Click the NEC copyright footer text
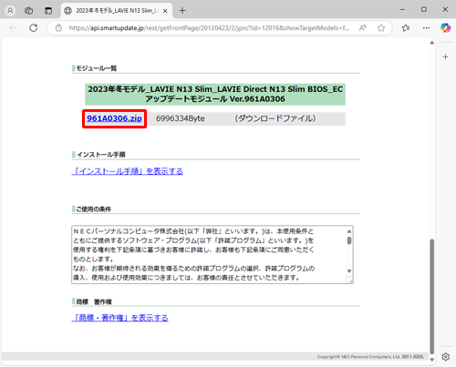 [370, 357]
